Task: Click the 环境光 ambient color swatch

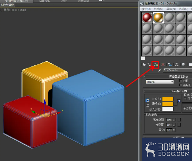Action: click(168, 99)
